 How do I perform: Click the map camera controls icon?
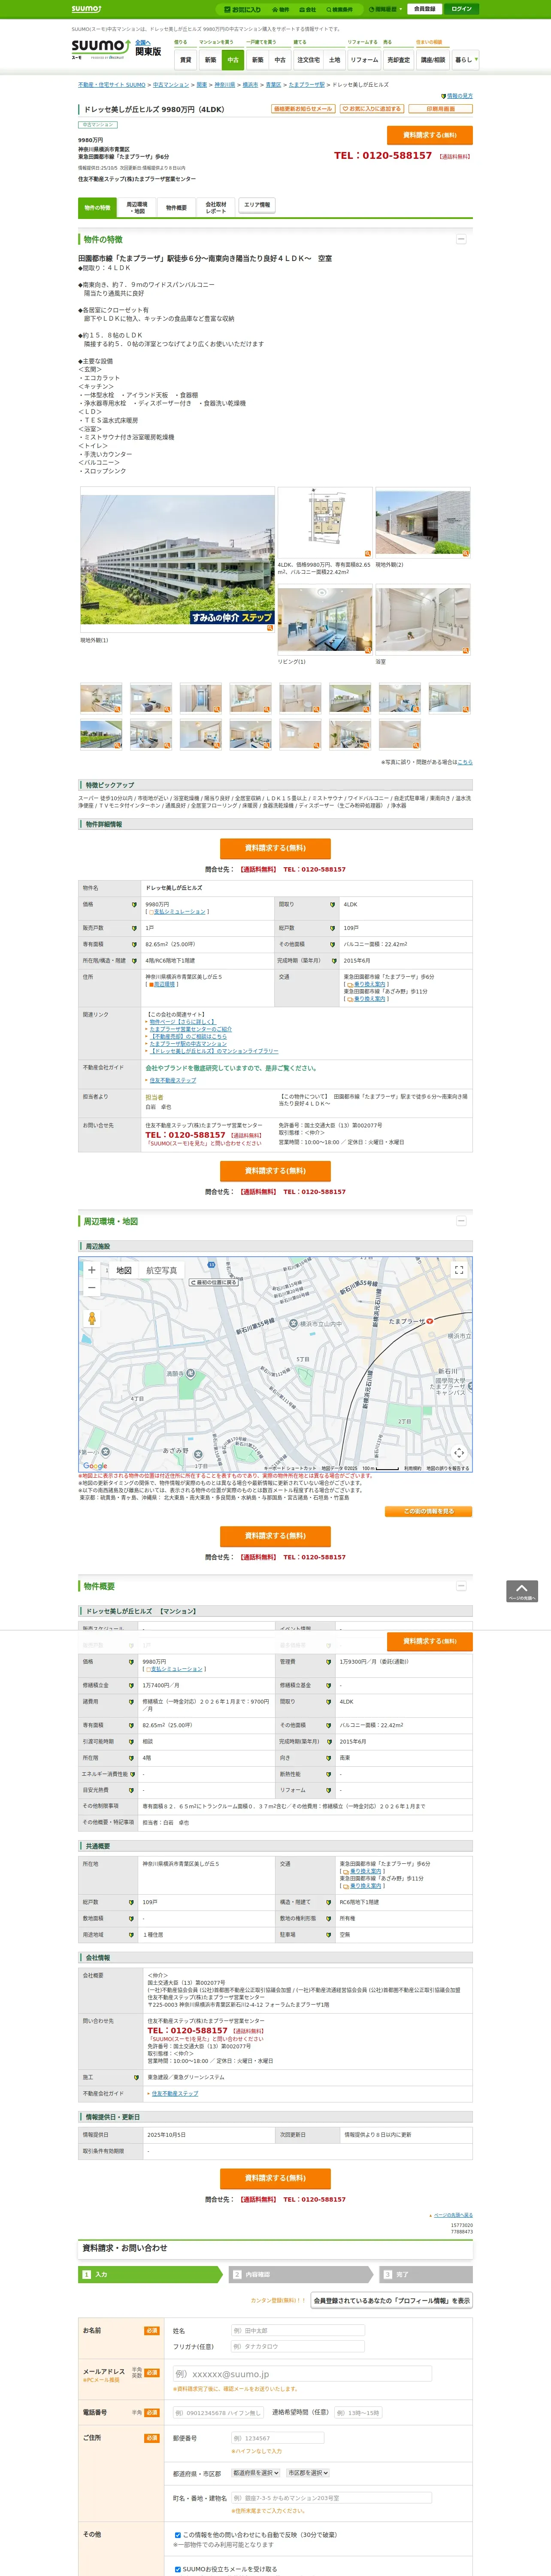(x=459, y=1452)
